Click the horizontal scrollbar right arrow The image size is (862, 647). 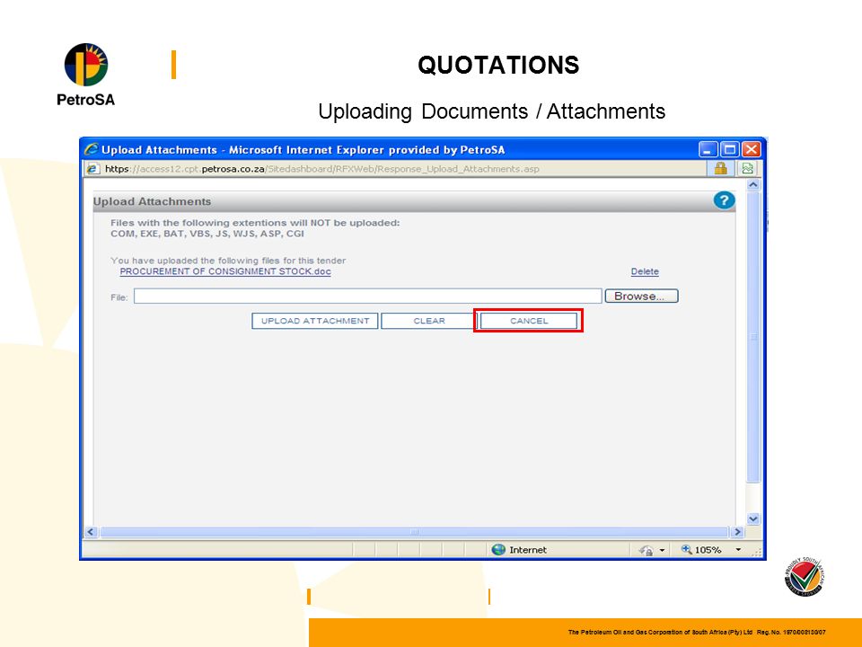738,532
